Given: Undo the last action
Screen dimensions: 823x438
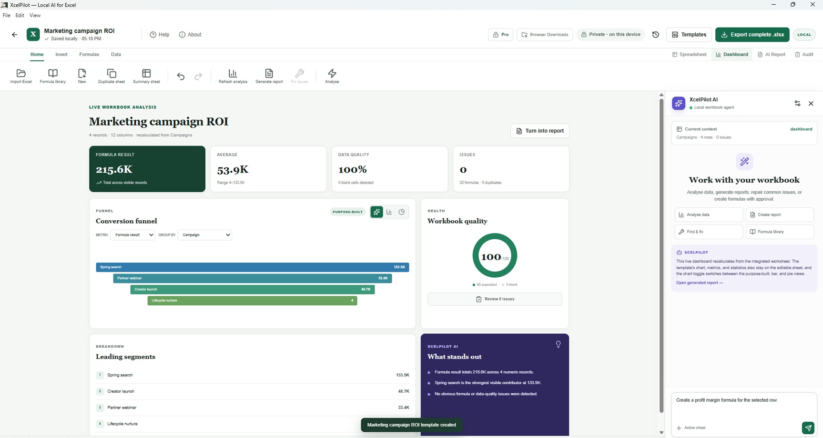Looking at the screenshot, I should [x=181, y=76].
